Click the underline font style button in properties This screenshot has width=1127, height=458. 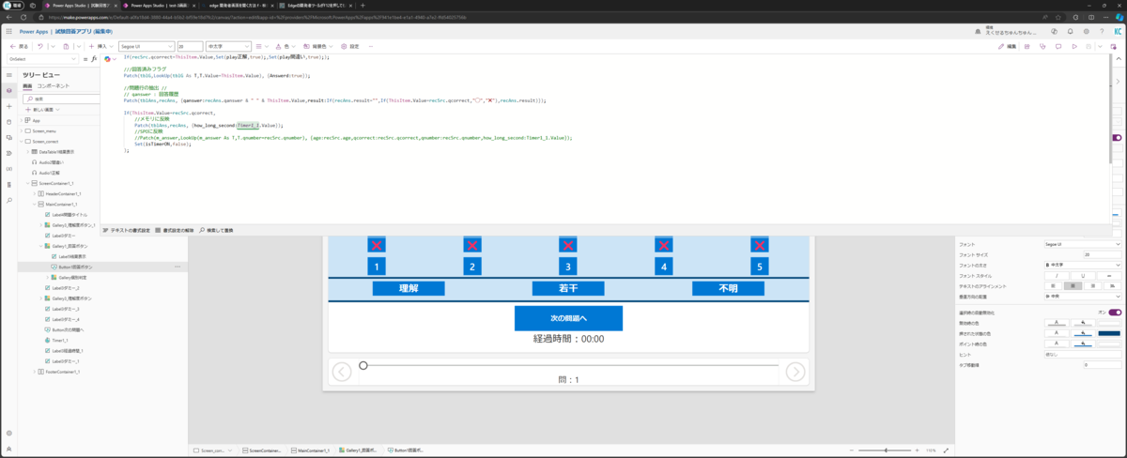[x=1083, y=276]
